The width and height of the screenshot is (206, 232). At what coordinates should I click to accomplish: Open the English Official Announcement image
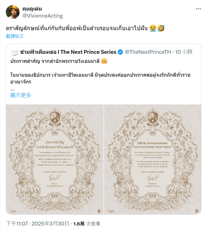(x=152, y=160)
